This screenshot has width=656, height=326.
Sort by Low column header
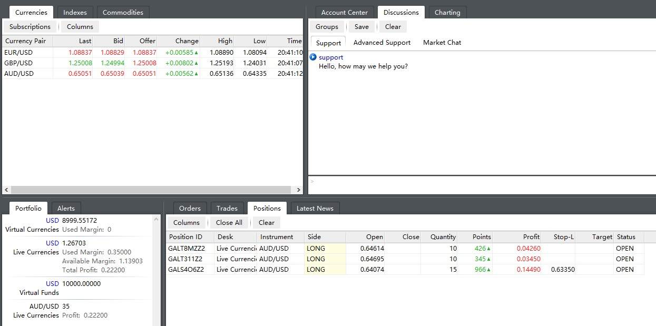251,41
